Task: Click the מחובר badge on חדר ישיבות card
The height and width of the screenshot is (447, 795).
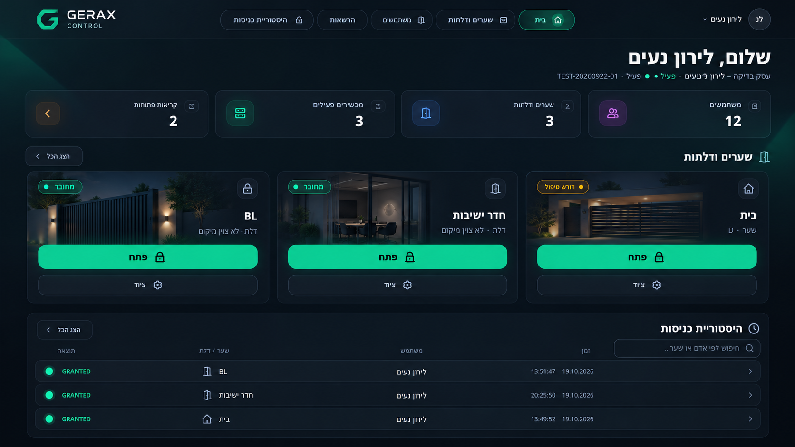Action: tap(310, 187)
